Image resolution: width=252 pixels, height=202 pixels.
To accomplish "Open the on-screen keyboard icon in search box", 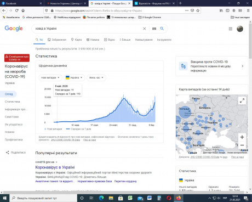I will [154, 29].
